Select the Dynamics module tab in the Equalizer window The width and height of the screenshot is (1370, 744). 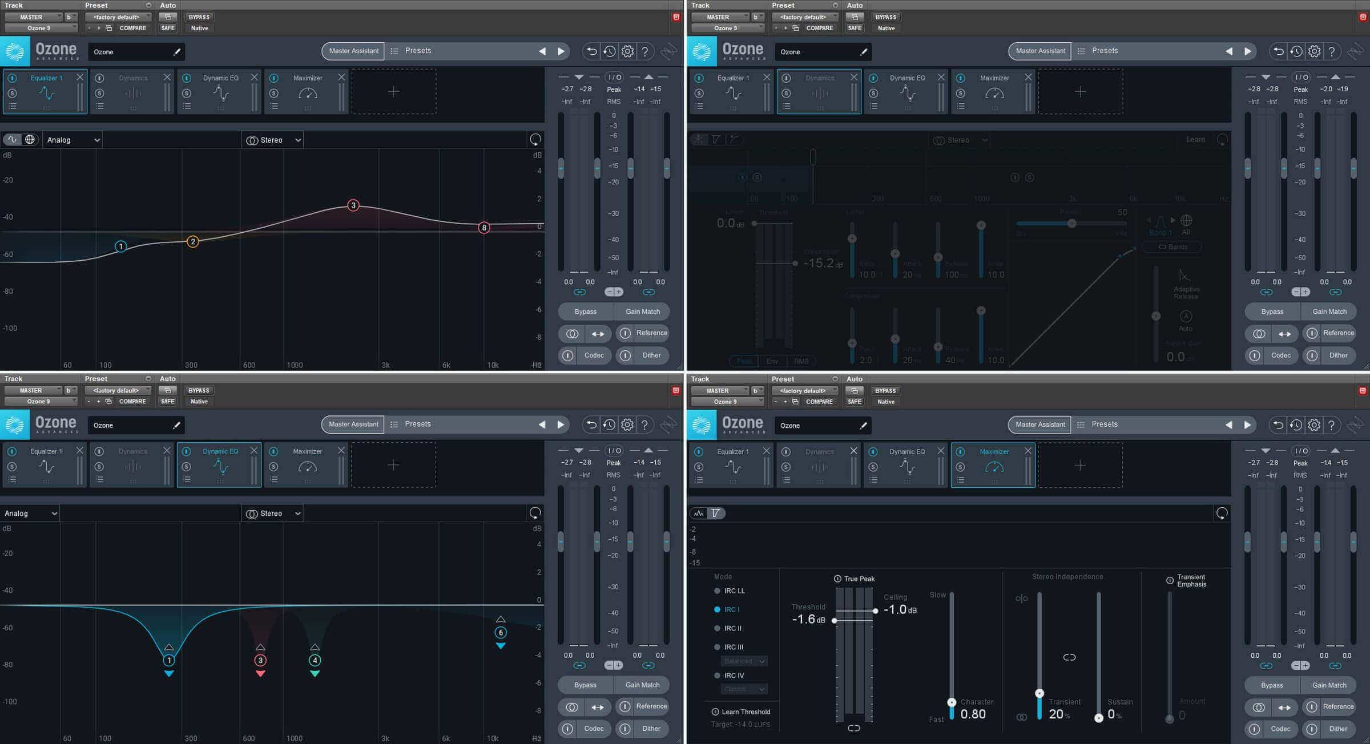pyautogui.click(x=132, y=91)
